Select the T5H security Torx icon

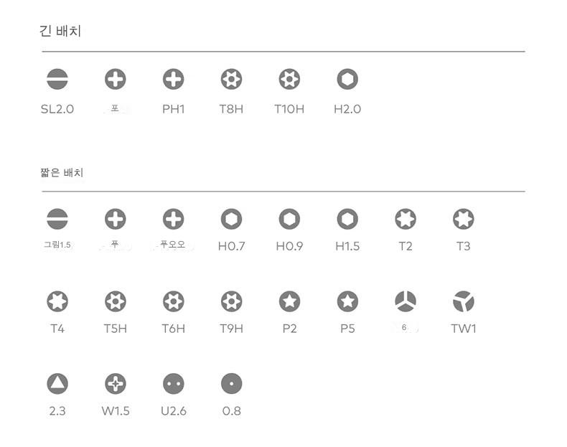tap(116, 301)
